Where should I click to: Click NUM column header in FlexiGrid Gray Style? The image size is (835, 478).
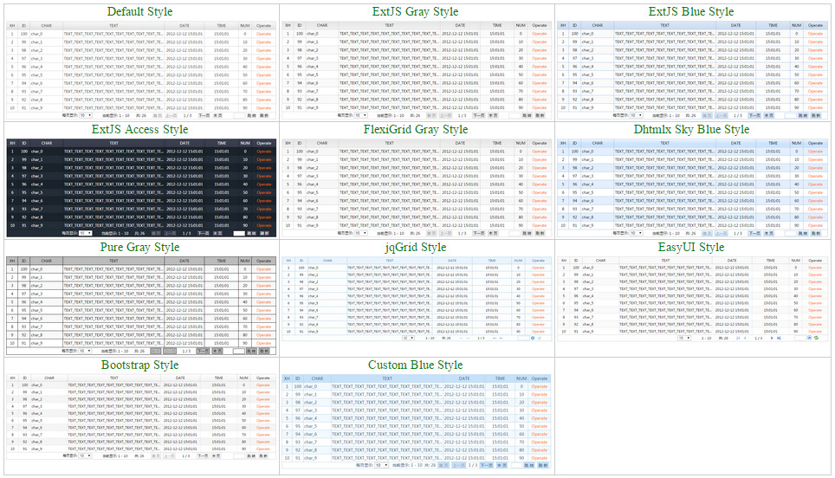coord(520,143)
